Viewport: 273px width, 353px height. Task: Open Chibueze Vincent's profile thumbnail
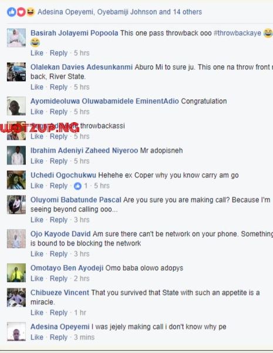(16, 297)
